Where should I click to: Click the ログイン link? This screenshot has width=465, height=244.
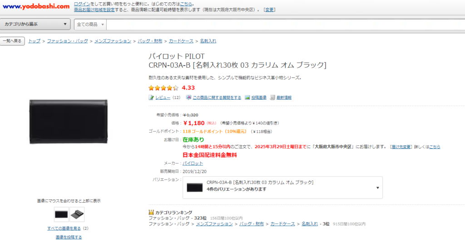point(82,4)
